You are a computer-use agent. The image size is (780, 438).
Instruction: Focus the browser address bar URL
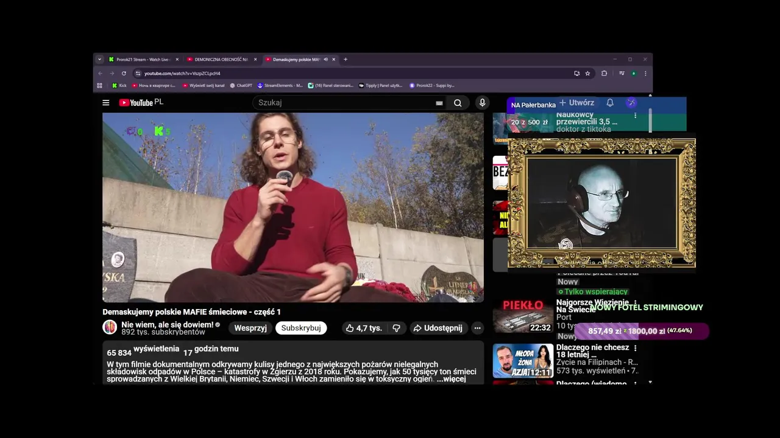click(x=353, y=74)
